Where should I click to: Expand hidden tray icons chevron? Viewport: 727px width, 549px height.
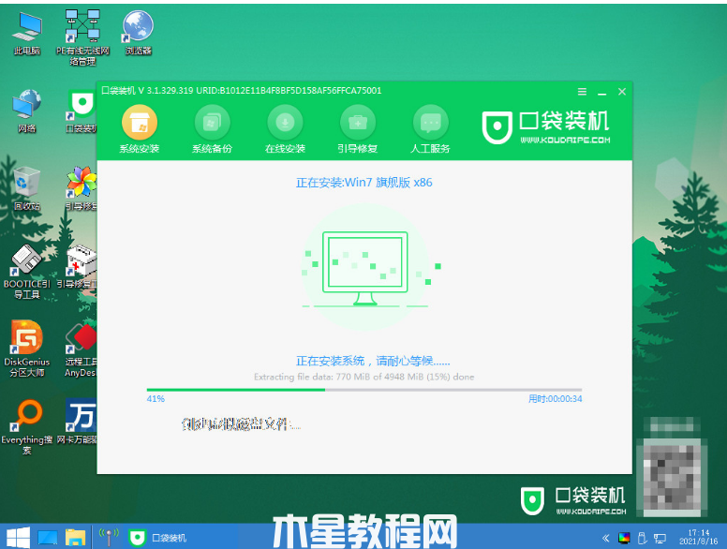[x=605, y=539]
